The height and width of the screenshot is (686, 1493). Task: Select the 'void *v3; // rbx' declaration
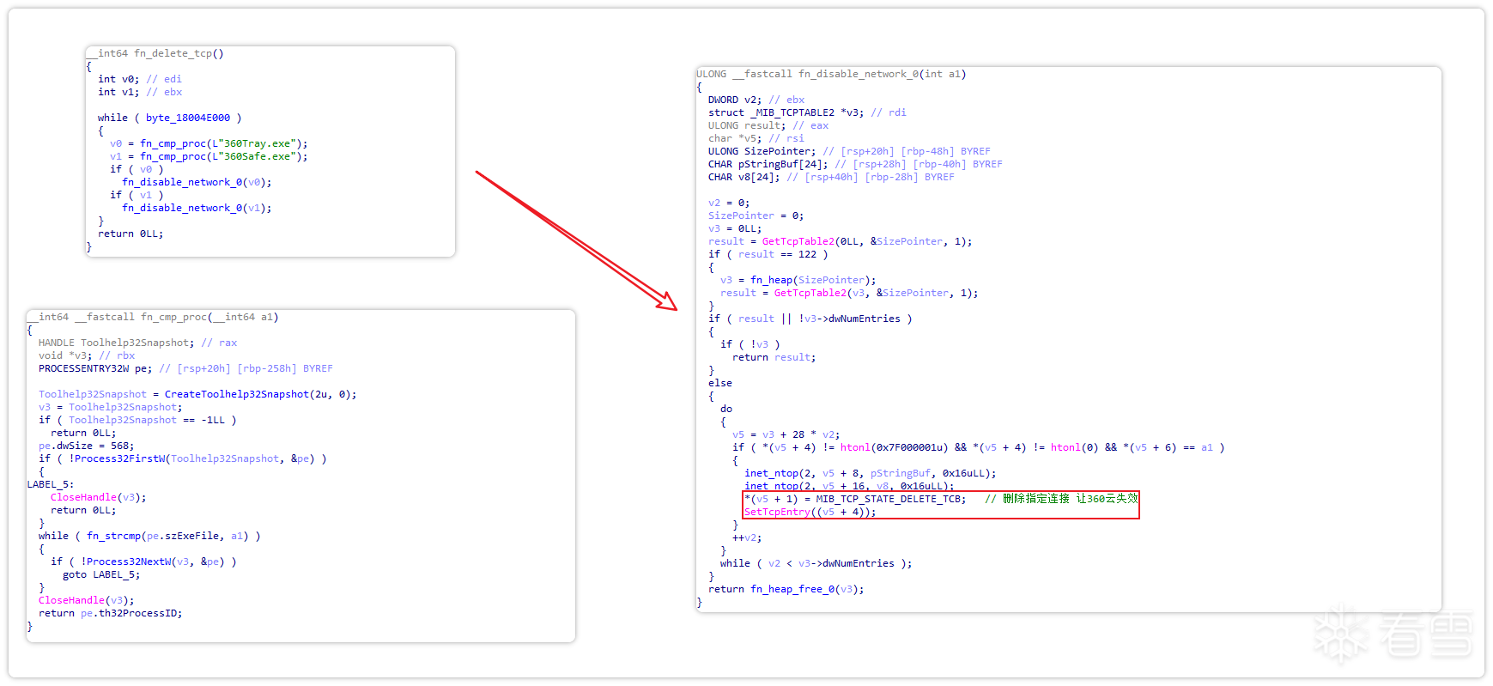click(x=86, y=355)
